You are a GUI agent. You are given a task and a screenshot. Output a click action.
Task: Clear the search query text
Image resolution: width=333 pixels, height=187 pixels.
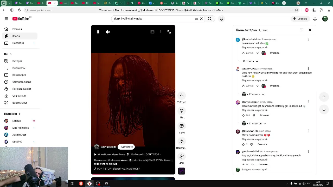[x=201, y=19]
